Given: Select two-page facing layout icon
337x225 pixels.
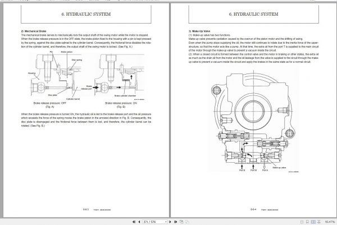Looking at the screenshot, I should pyautogui.click(x=313, y=222).
